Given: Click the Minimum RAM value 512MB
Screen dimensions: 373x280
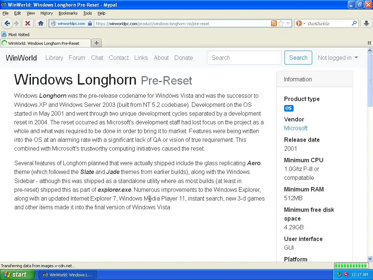Looking at the screenshot, I should click(293, 198).
